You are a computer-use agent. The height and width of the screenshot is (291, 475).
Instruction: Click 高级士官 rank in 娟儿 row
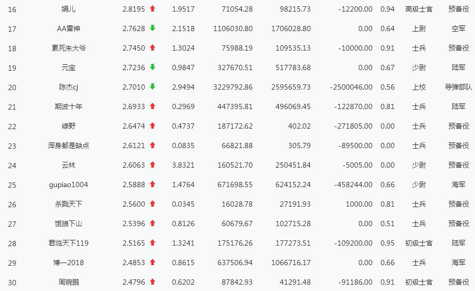[x=419, y=9]
